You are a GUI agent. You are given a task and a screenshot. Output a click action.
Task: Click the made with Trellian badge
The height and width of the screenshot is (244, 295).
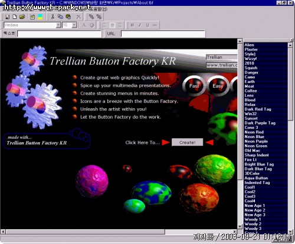pyautogui.click(x=47, y=139)
